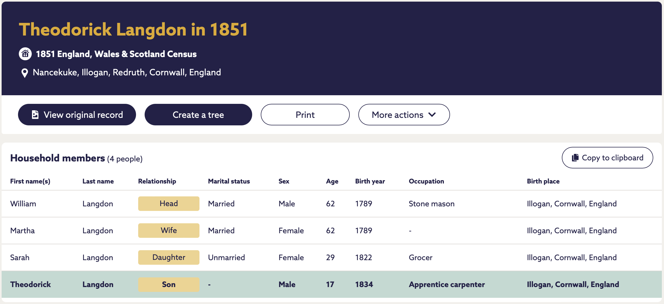664x304 pixels.
Task: Select highlighted Theodorick Langdon row
Action: coord(332,284)
